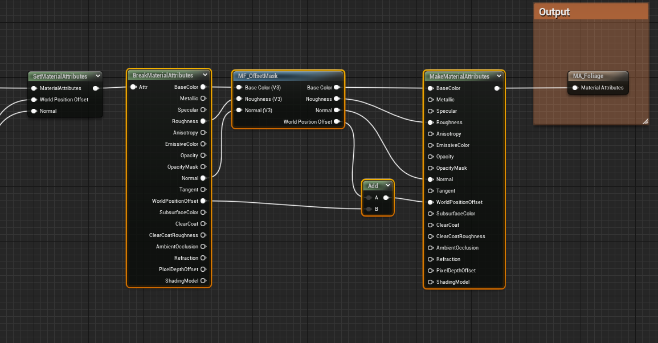Click MF_OffsetMask Roughness output pin
This screenshot has height=343, width=658.
tap(337, 99)
